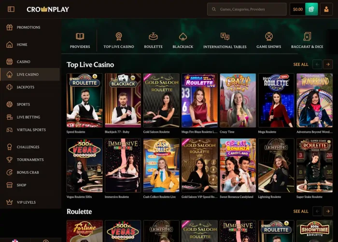Click the Game Shows icon

point(269,36)
